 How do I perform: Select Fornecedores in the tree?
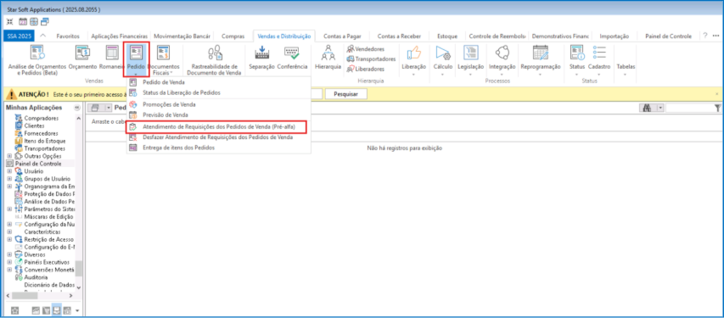[40, 133]
